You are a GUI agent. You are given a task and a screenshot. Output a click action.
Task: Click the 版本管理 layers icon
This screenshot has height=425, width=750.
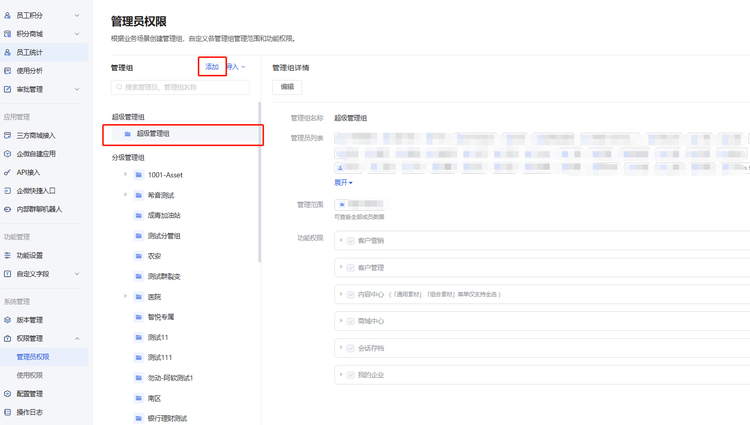[8, 320]
